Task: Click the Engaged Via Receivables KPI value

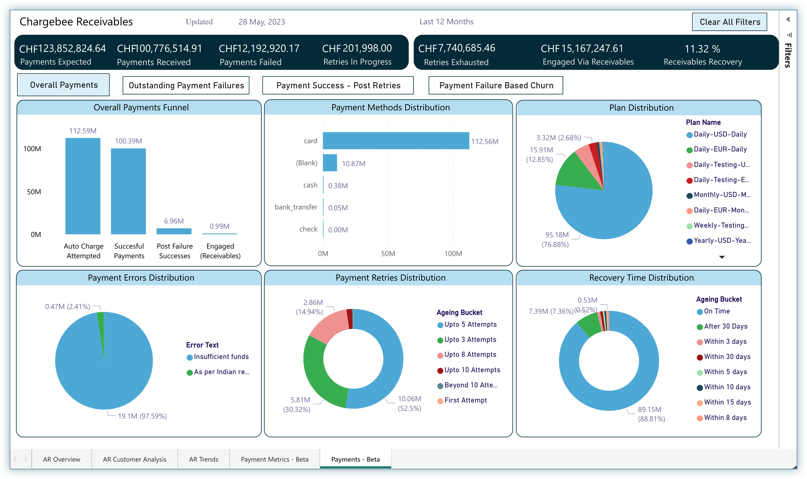Action: click(582, 48)
